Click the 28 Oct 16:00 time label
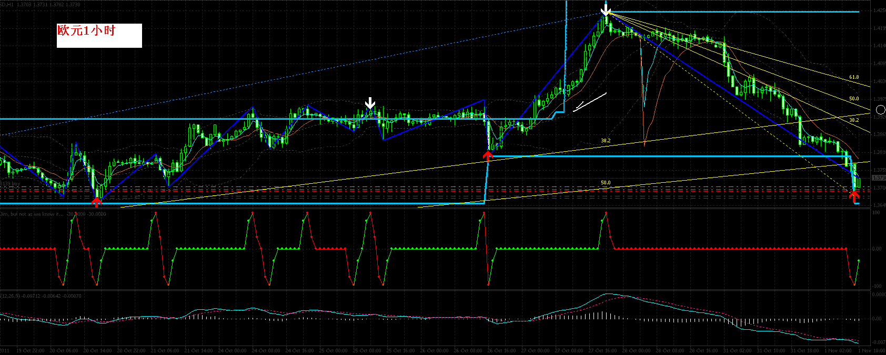Viewport: 886px width, 355px height. click(703, 350)
